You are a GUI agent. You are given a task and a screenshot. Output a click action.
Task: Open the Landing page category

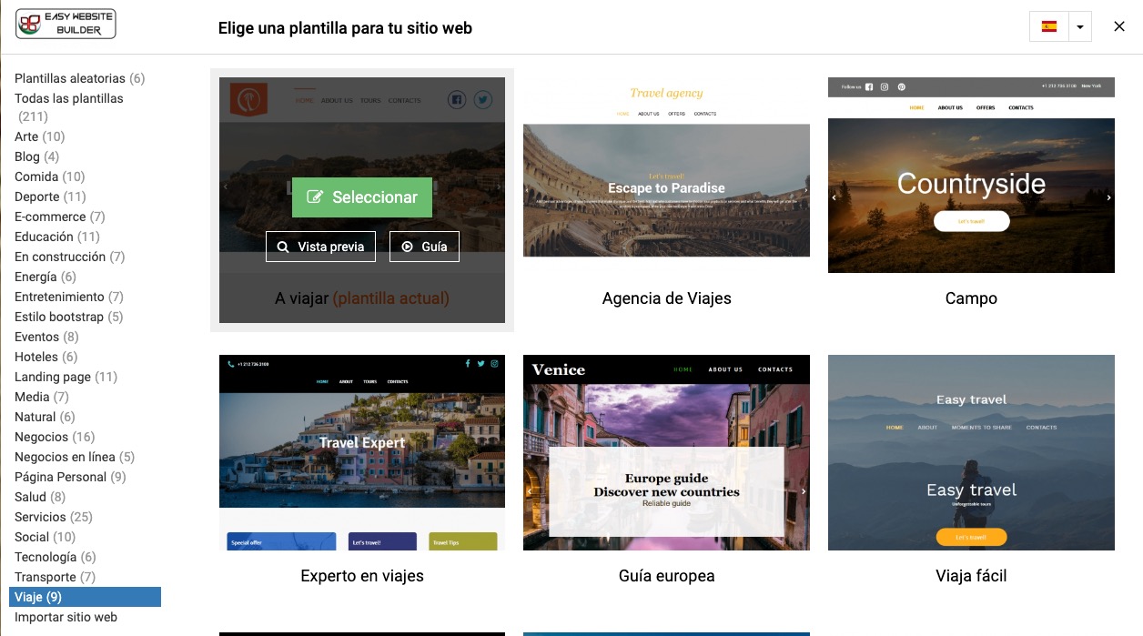66,377
